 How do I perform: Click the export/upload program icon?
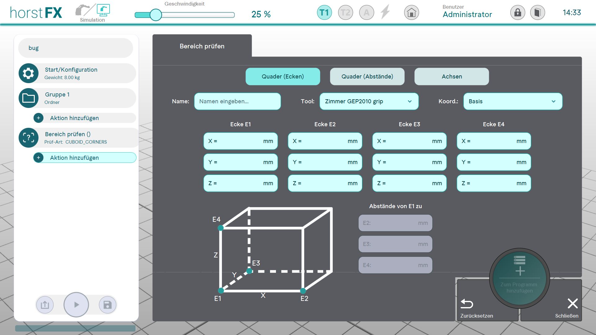click(45, 305)
